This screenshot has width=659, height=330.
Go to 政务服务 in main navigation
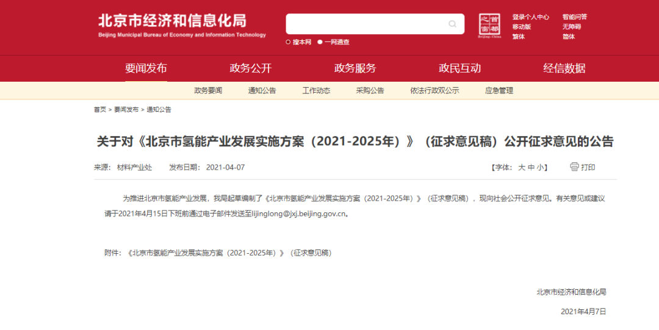pos(355,68)
